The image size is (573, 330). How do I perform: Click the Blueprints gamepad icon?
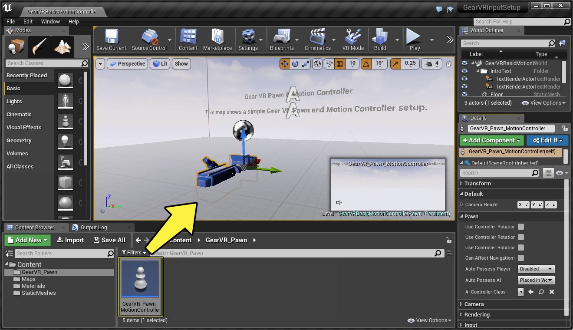click(x=282, y=37)
